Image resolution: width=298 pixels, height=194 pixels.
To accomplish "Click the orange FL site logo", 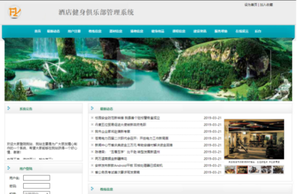I will [14, 12].
